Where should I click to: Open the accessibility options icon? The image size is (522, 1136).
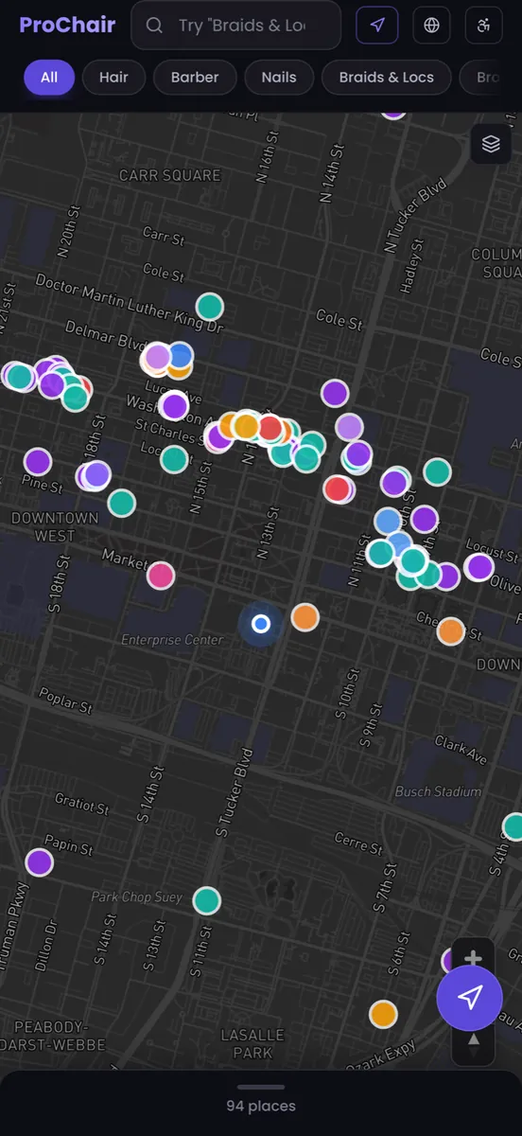[484, 25]
